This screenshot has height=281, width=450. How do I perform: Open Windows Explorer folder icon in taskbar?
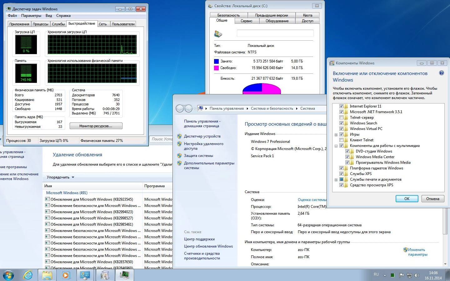point(47,275)
